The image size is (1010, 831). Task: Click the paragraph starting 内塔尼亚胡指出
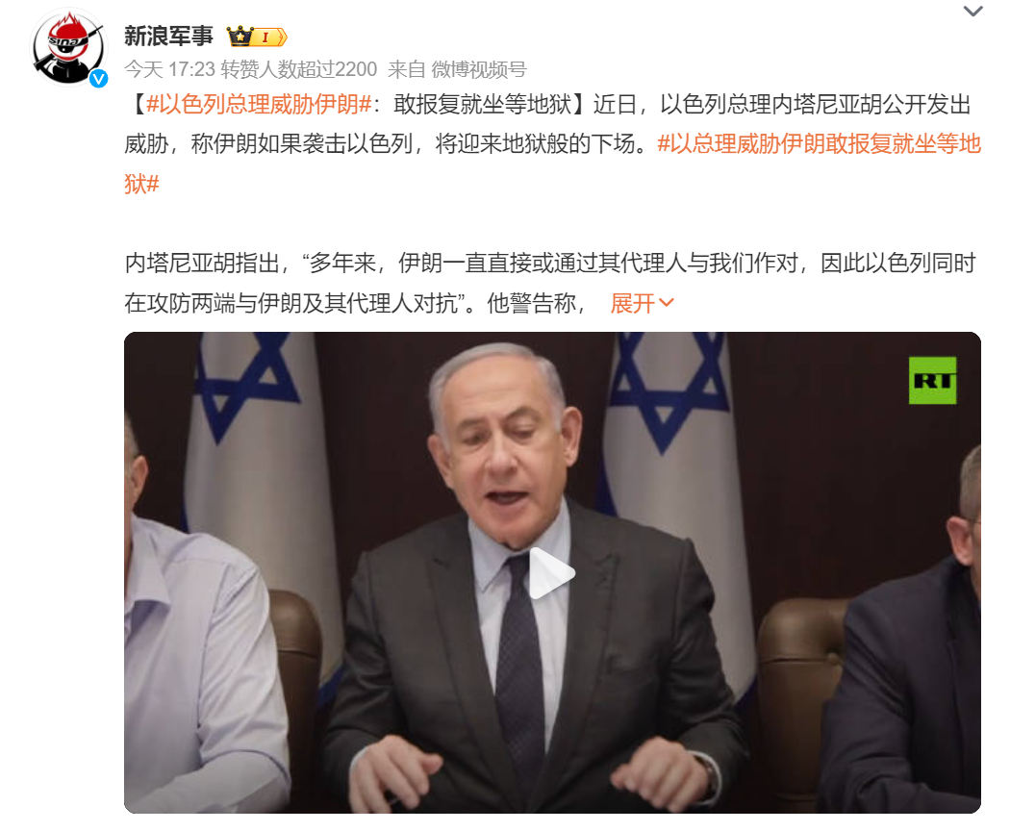point(550,283)
